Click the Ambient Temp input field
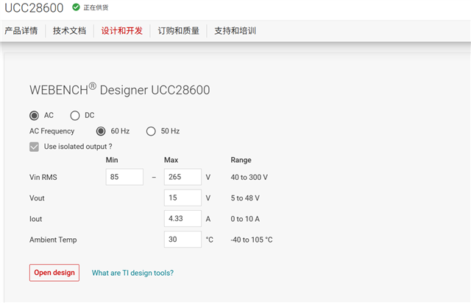 [183, 240]
